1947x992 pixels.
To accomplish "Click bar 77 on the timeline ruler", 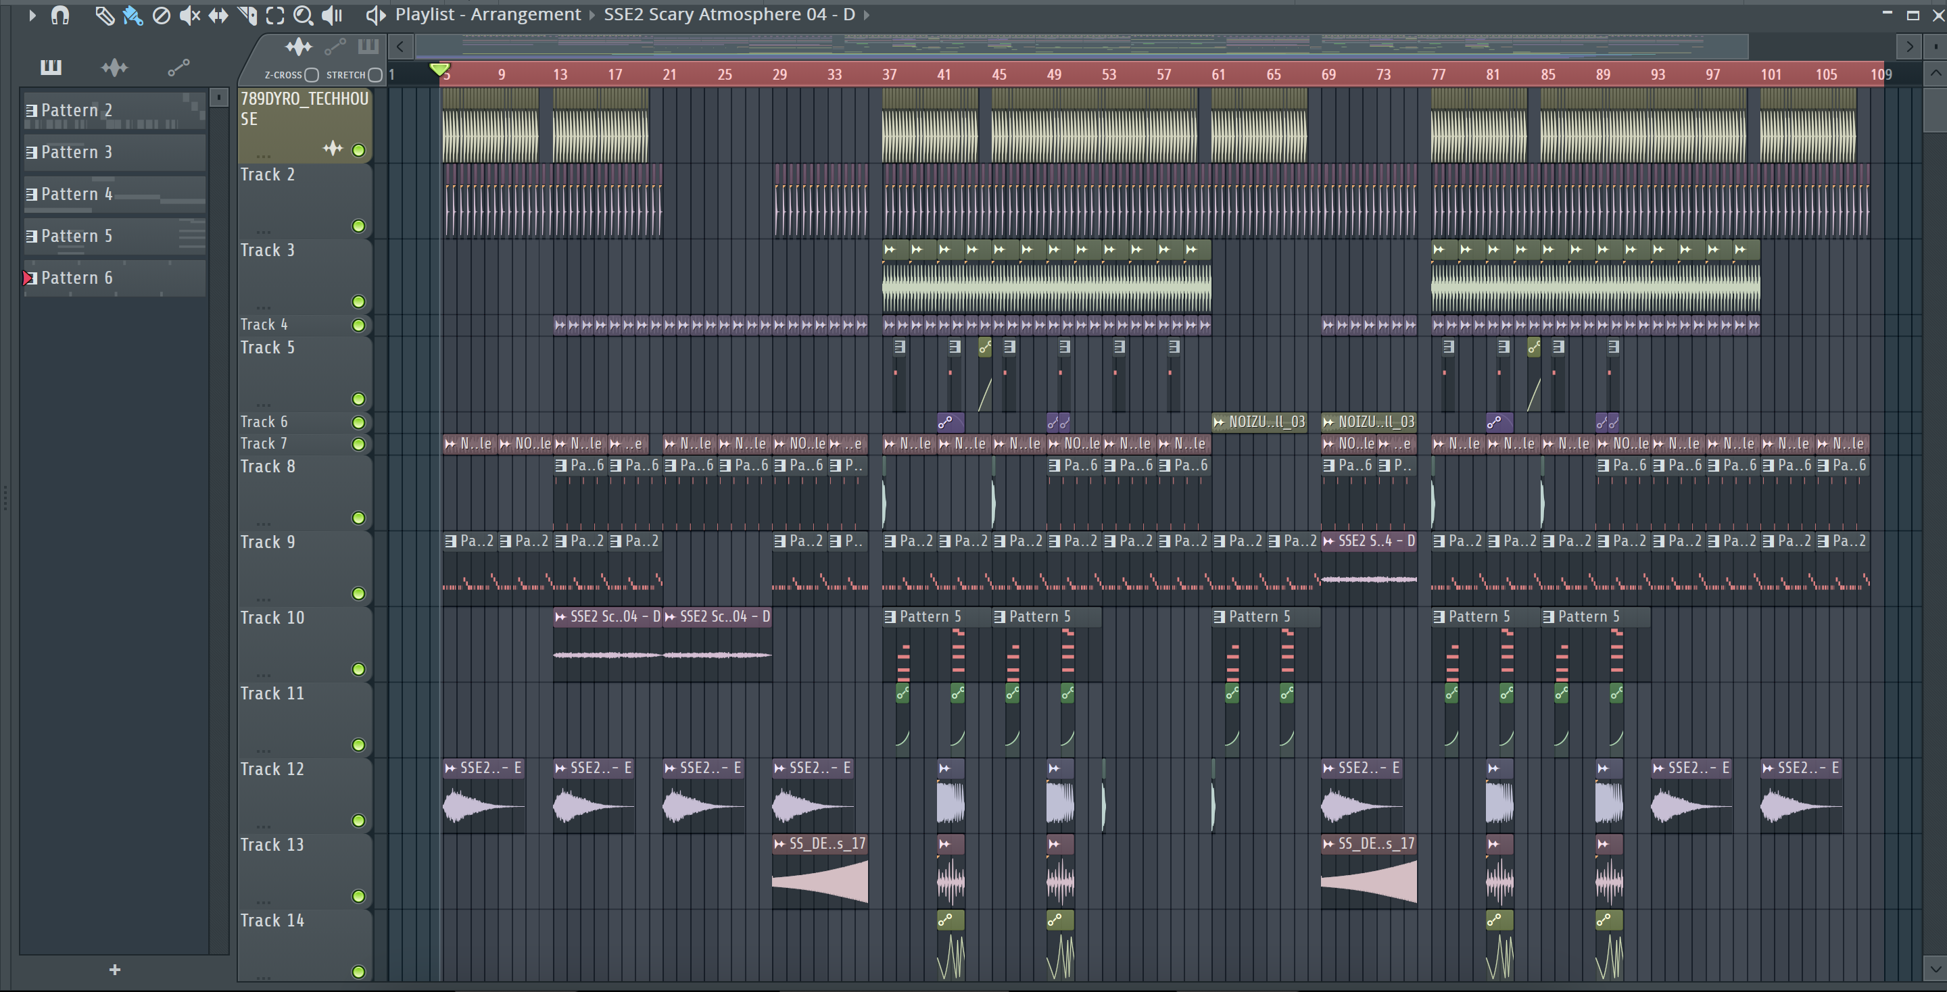I will (1437, 74).
